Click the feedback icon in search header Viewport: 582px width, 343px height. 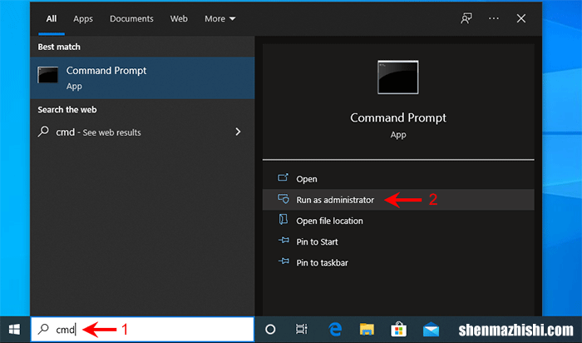click(466, 18)
